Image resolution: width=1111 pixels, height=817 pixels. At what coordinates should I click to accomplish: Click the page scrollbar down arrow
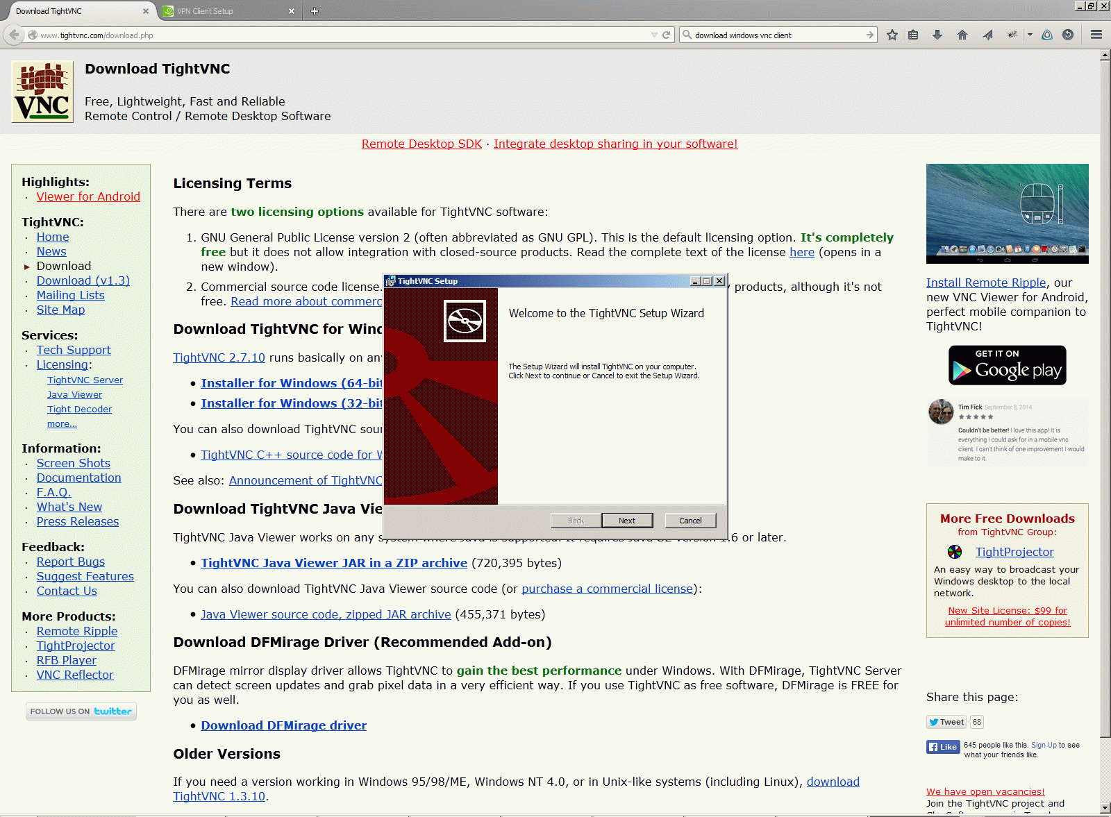1105,808
